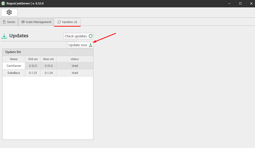Click the Old ver column header
255x148 pixels.
tap(33, 59)
